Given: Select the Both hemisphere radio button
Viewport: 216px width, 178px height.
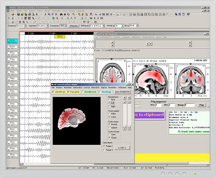Looking at the screenshot, I should 109,99.
